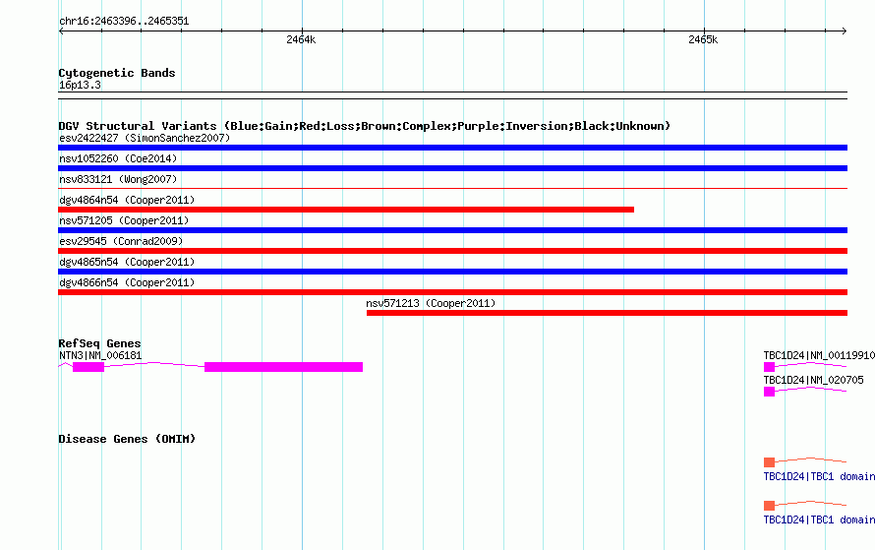Click the 16p13.3 band label
The width and height of the screenshot is (875, 550).
(80, 85)
